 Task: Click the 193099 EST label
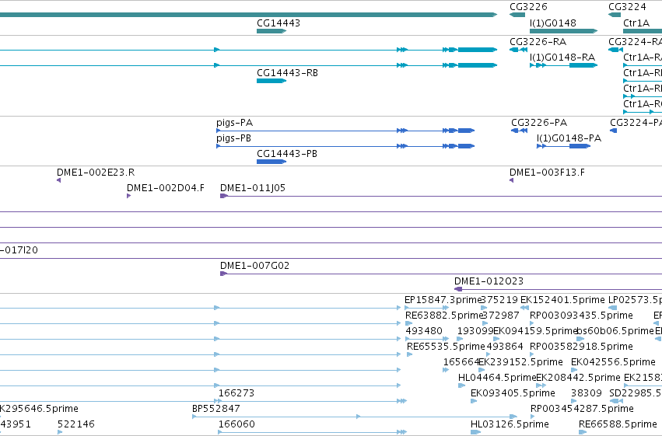coord(475,331)
